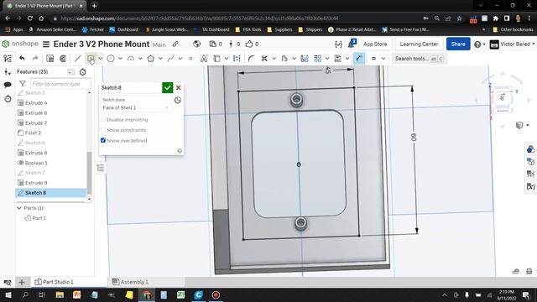Select the Point sketch tool
Screen dimensions: 537x302
(x=190, y=59)
